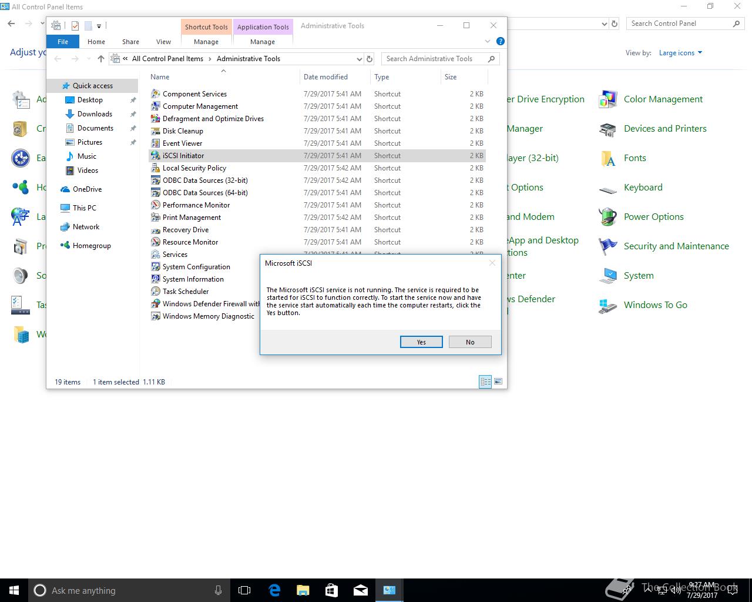Open Manage tab under Application Tools
The height and width of the screenshot is (602, 752).
263,42
